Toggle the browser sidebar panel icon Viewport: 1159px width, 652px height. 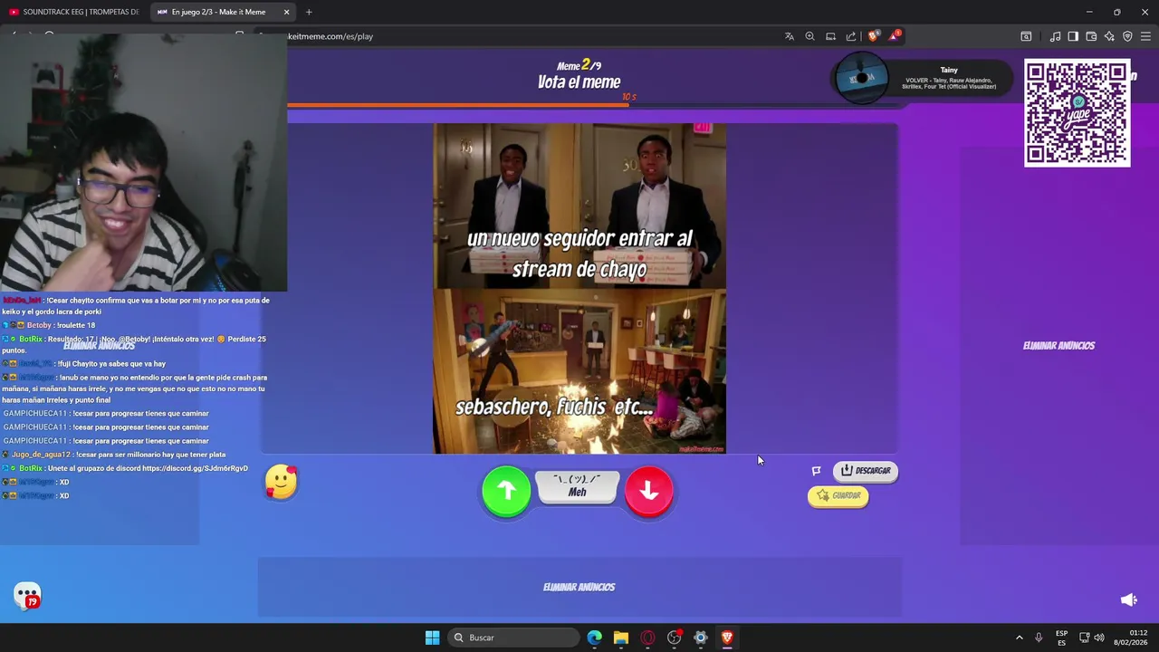(1073, 36)
